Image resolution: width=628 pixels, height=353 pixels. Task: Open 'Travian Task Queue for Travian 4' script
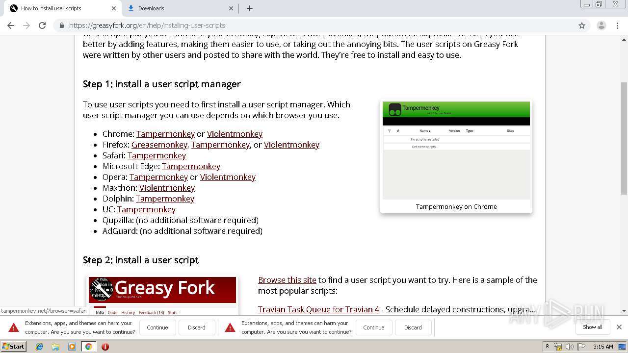click(x=318, y=309)
